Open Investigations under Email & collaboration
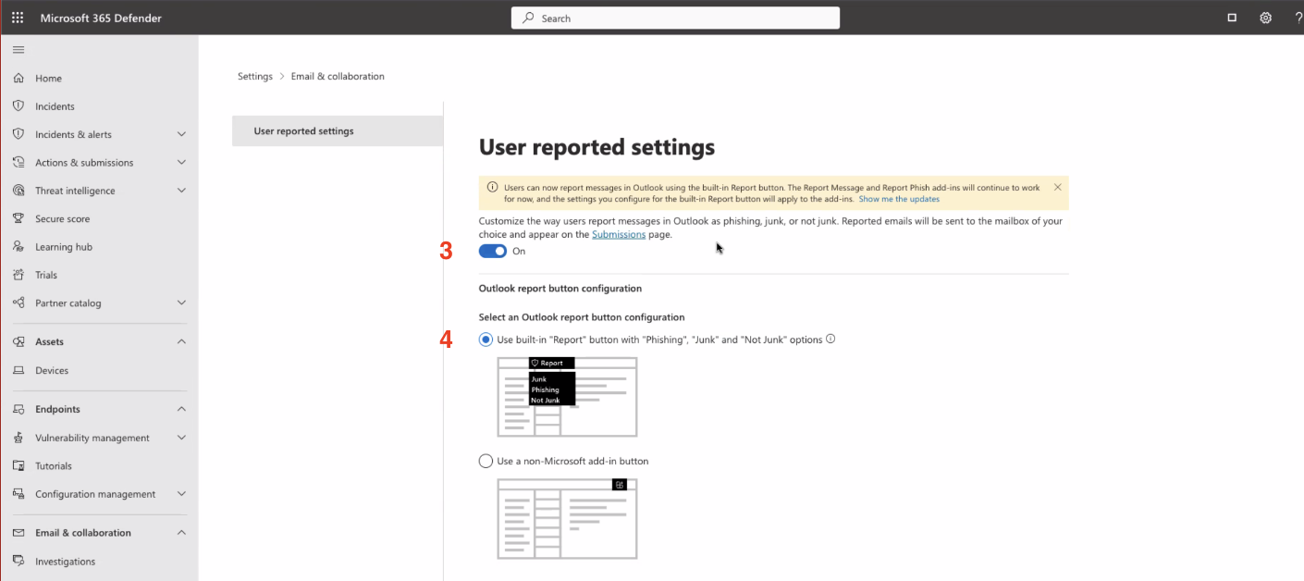Screen dimensions: 1304x581 coord(65,561)
